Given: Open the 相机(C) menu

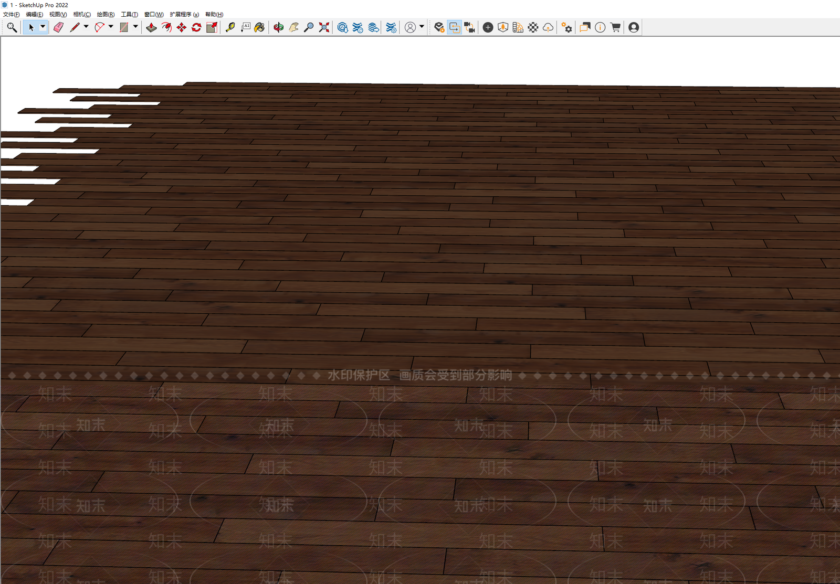Looking at the screenshot, I should point(82,15).
